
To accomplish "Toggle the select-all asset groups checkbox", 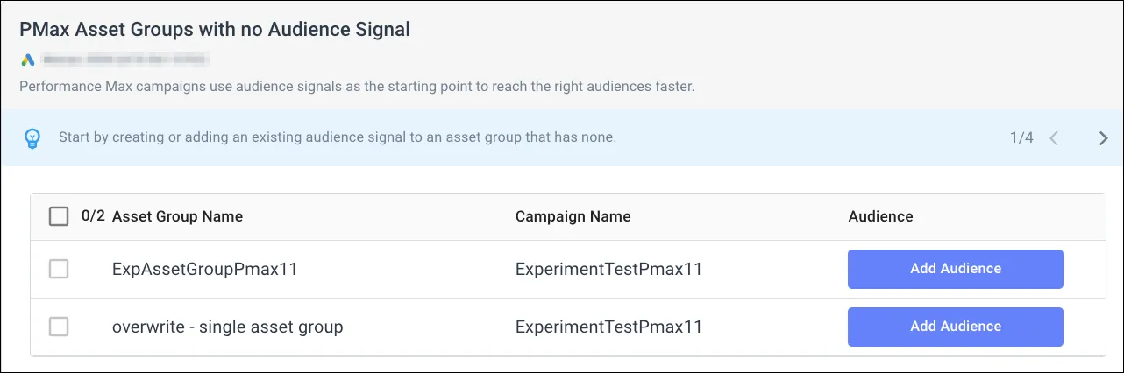I will coord(59,216).
